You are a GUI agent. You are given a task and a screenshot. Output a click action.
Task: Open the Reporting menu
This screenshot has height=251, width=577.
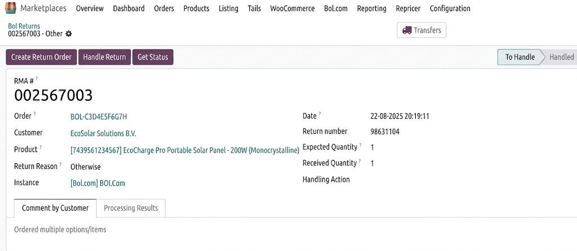372,8
